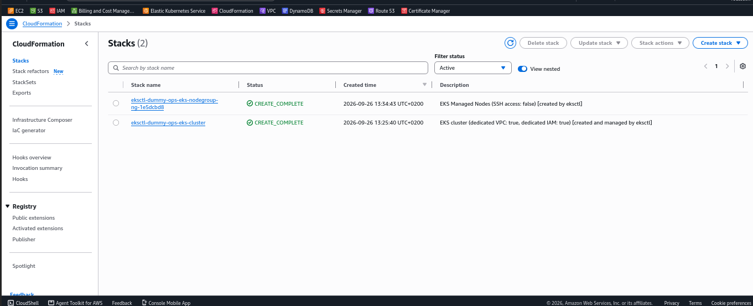Open Public extensions
Viewport: 753px width, 306px height.
click(x=34, y=218)
